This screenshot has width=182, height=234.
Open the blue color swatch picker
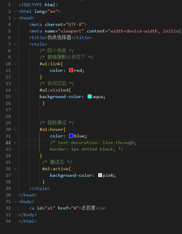coord(71,136)
